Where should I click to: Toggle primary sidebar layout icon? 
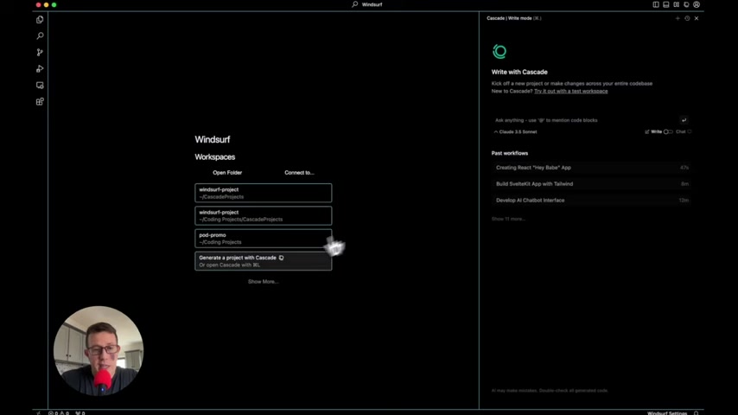656,4
